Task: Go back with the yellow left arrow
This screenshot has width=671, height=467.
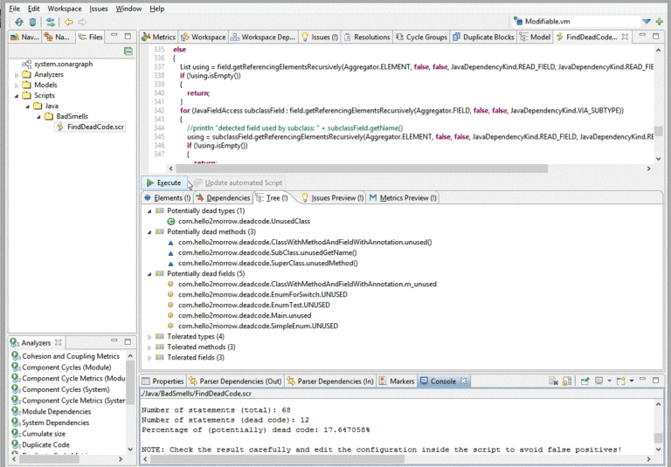Action: click(x=68, y=22)
